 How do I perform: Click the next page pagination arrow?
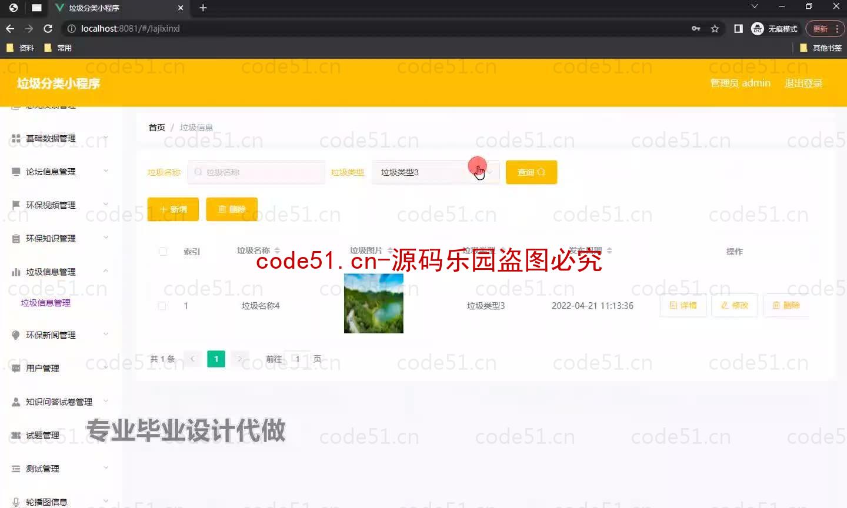point(239,359)
